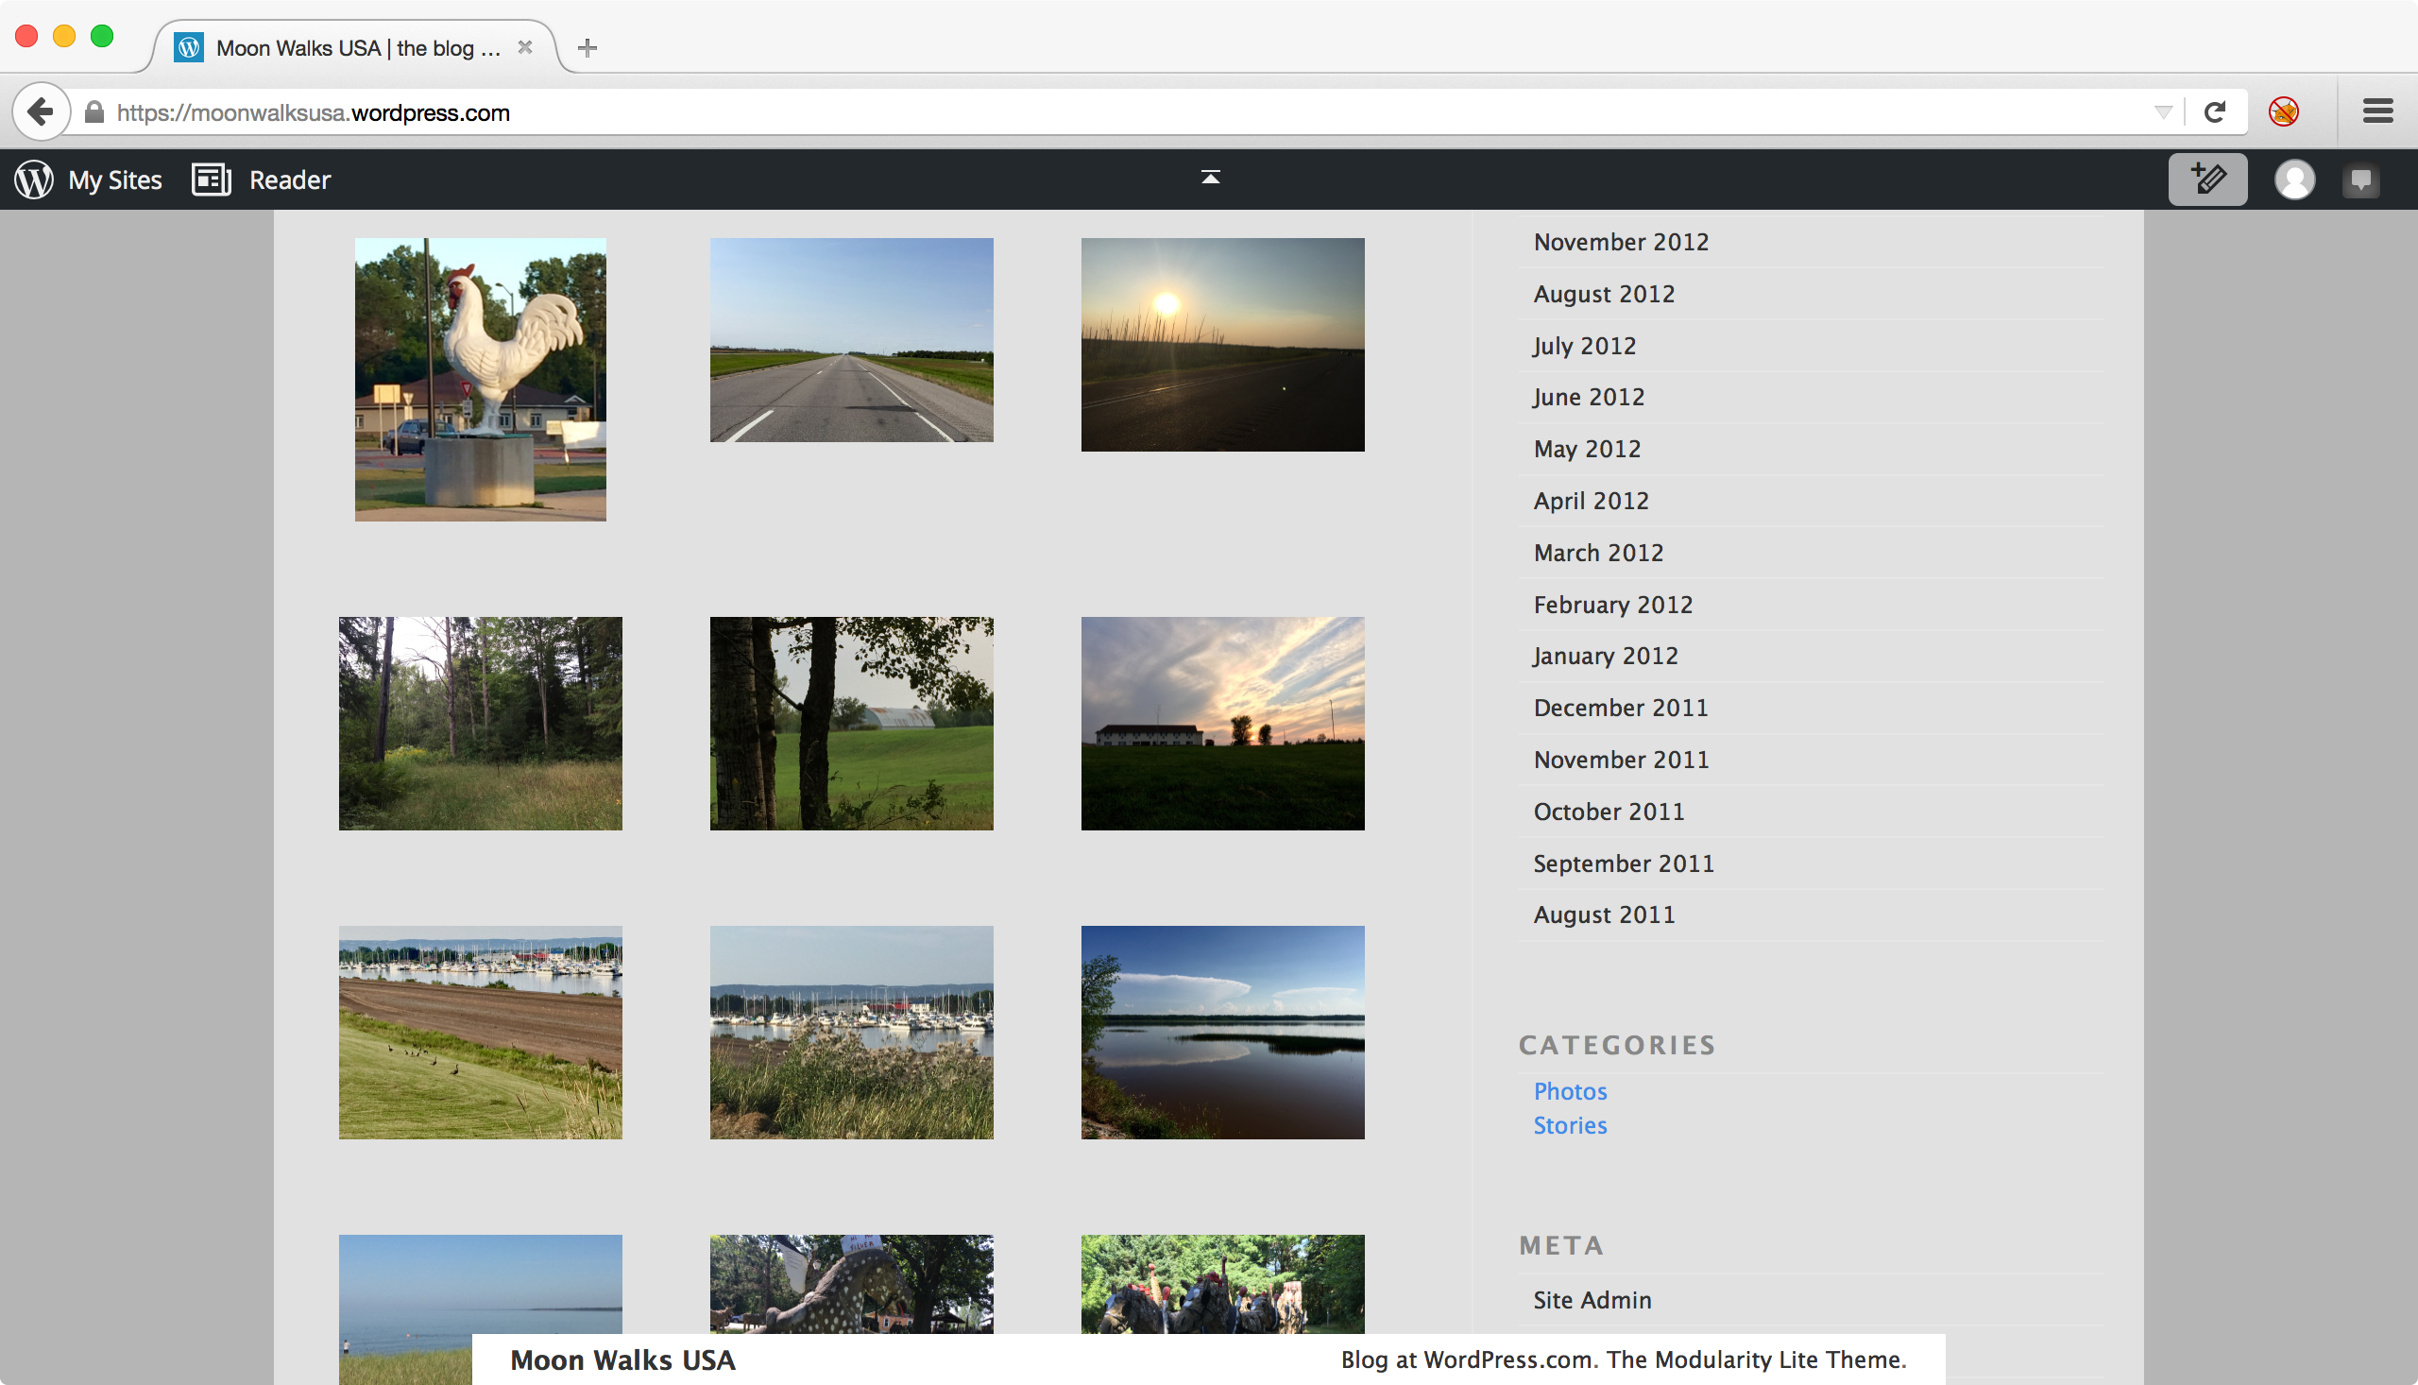Open the browser hamburger menu
The height and width of the screenshot is (1385, 2418).
pos(2377,112)
